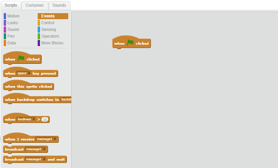Viewport: 278px width, 168px height.
Task: Open the backdrop dropdown in 'when backdrop switches to'
Action: pos(66,99)
